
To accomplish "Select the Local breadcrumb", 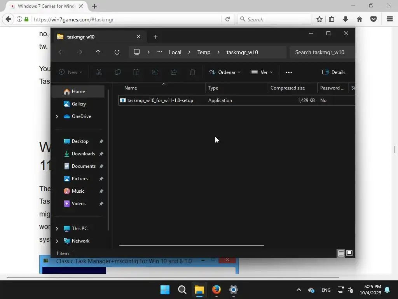I will (175, 52).
